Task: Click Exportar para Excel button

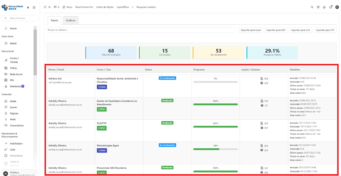Action: coord(251,30)
